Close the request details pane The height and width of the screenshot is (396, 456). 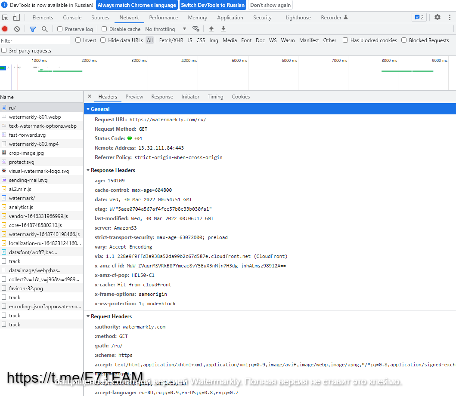[90, 96]
